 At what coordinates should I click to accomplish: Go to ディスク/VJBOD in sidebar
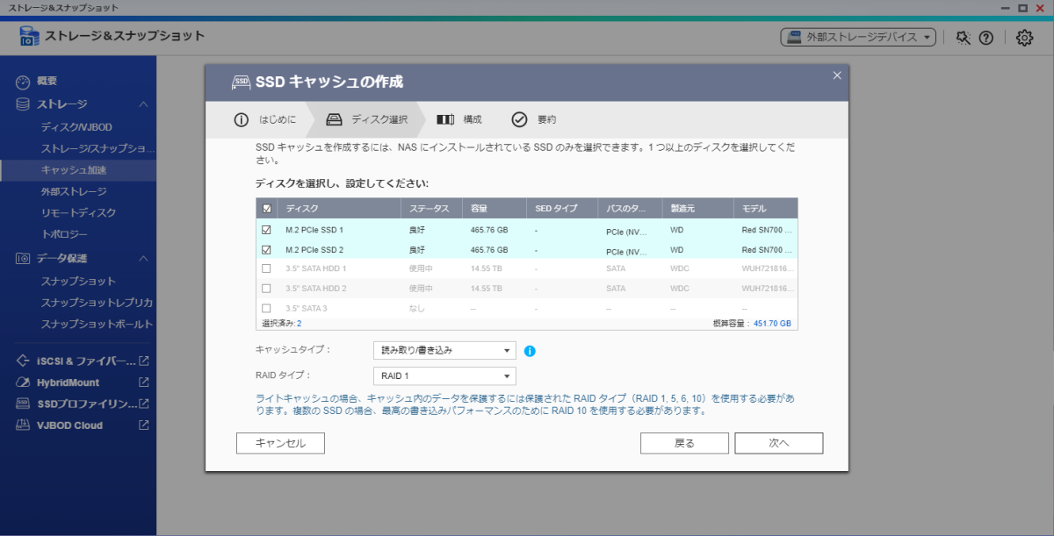[76, 127]
